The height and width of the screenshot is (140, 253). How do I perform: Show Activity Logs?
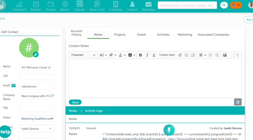coord(94,111)
